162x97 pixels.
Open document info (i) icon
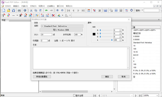pos(25,10)
